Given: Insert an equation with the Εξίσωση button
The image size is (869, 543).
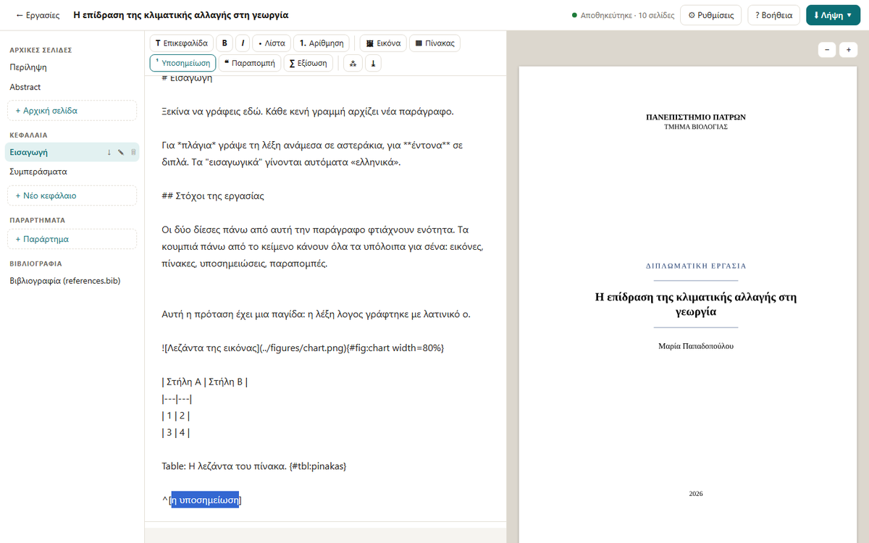Looking at the screenshot, I should 308,63.
